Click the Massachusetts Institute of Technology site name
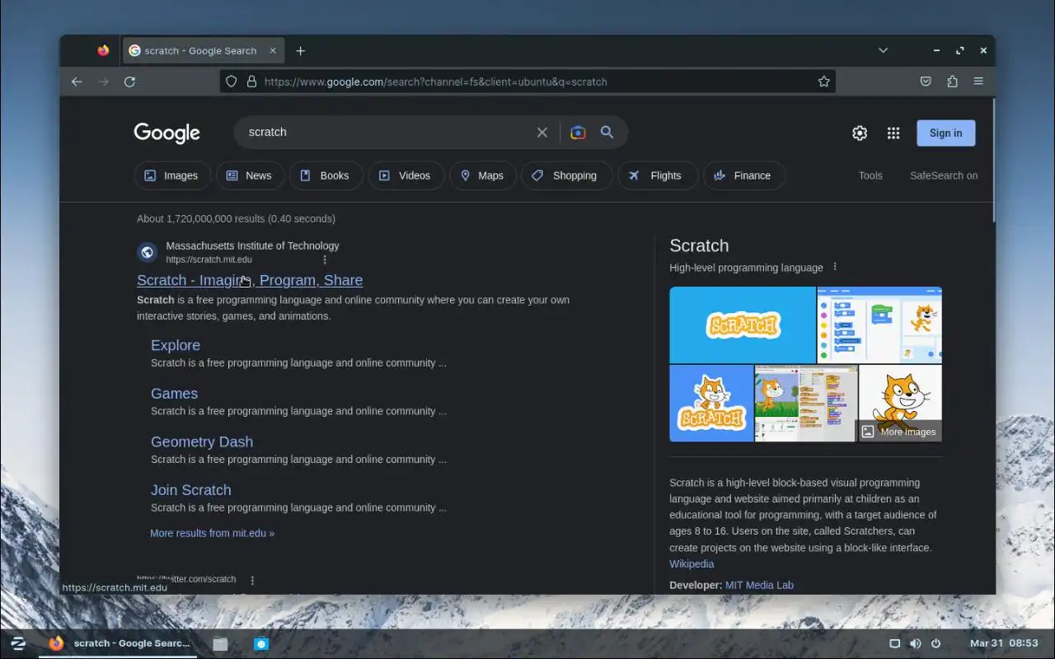Viewport: 1055px width, 659px height. coord(252,245)
